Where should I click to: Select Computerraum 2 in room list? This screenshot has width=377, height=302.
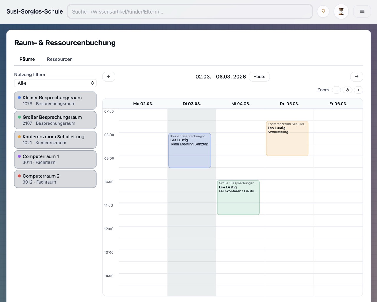(55, 179)
